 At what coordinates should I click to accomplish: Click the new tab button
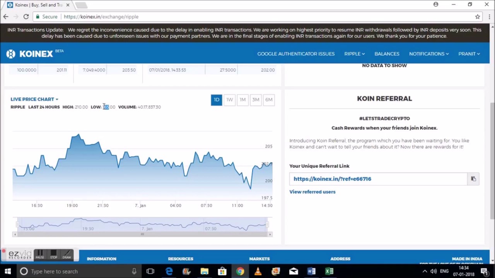coord(81,5)
